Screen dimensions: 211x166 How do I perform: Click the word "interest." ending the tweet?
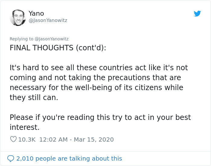tap(24, 127)
